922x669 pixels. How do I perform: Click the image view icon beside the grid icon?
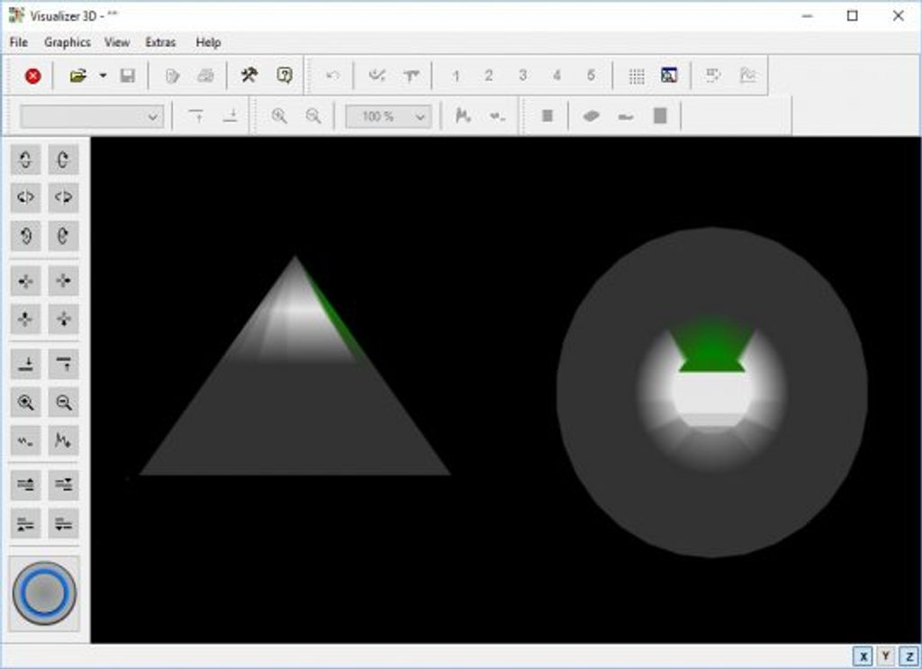click(669, 77)
